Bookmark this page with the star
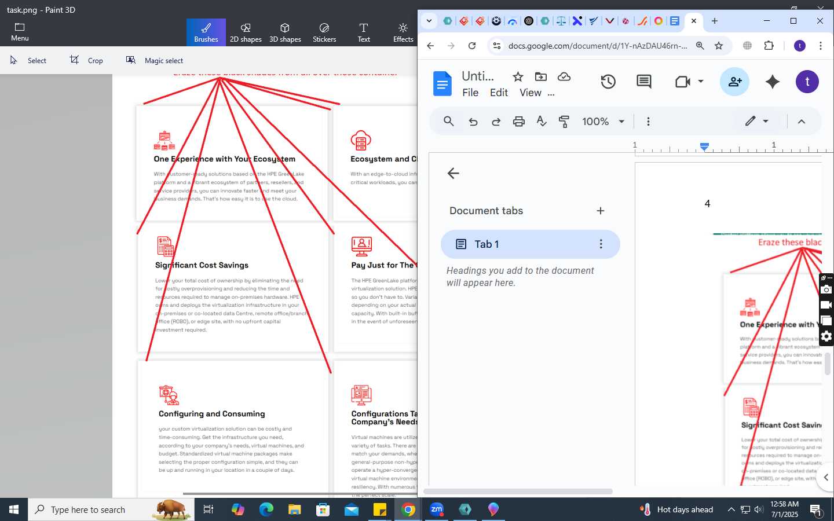 click(719, 46)
